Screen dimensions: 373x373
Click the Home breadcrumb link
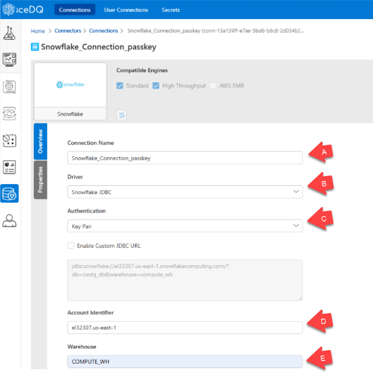pyautogui.click(x=38, y=31)
